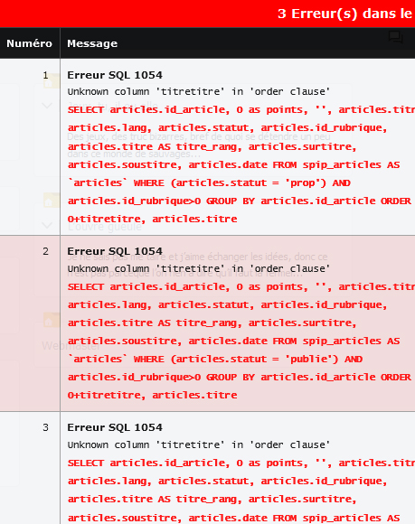Click the faint comments bubble icon
Image resolution: width=415 pixels, height=524 pixels.
coord(396,37)
